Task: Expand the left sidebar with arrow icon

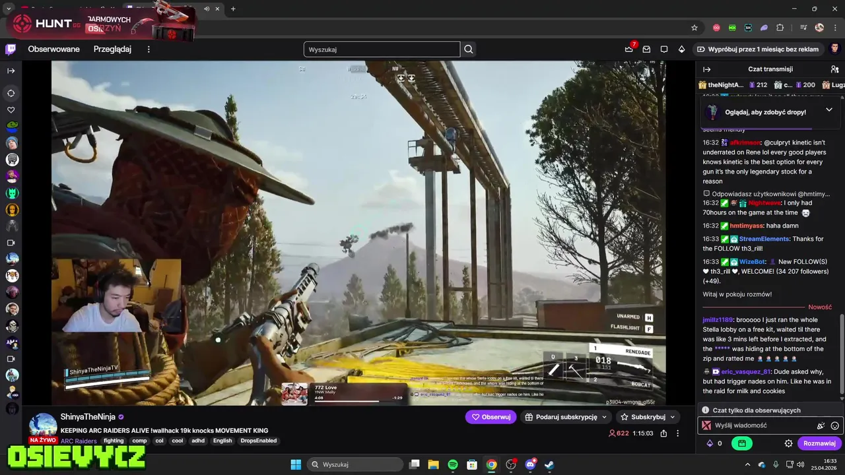Action: [11, 71]
